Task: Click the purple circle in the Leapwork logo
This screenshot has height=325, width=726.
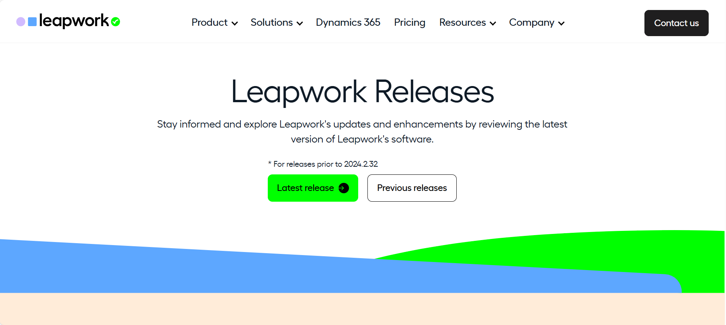Action: tap(21, 22)
